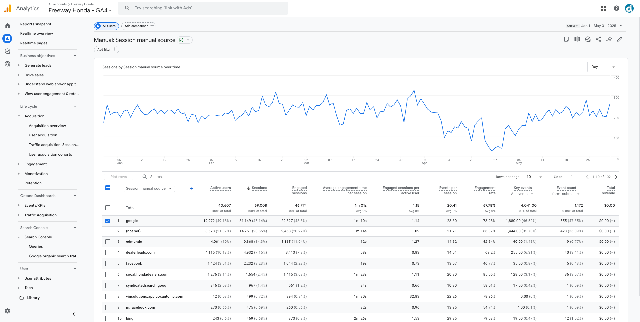640x322 pixels.
Task: Open the Rows per page dropdown
Action: pyautogui.click(x=534, y=177)
